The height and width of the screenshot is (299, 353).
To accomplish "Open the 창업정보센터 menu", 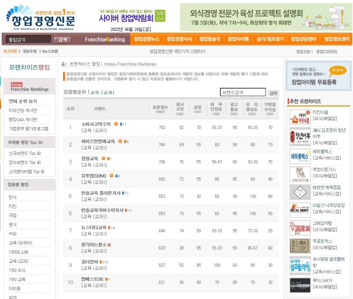I will coord(336,39).
